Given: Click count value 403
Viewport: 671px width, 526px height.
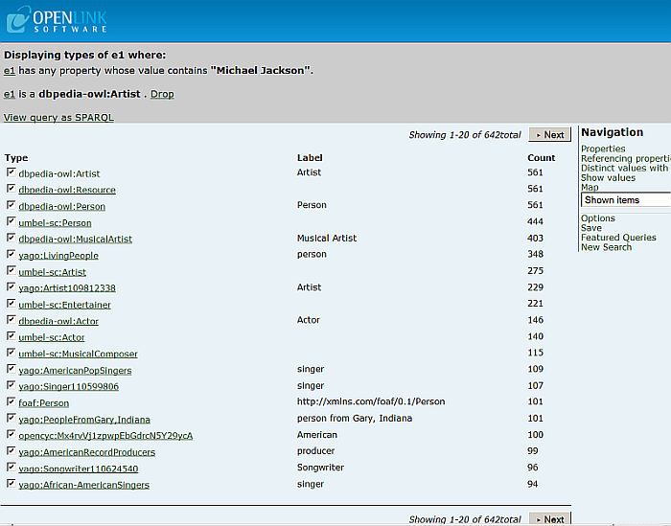Looking at the screenshot, I should (535, 239).
